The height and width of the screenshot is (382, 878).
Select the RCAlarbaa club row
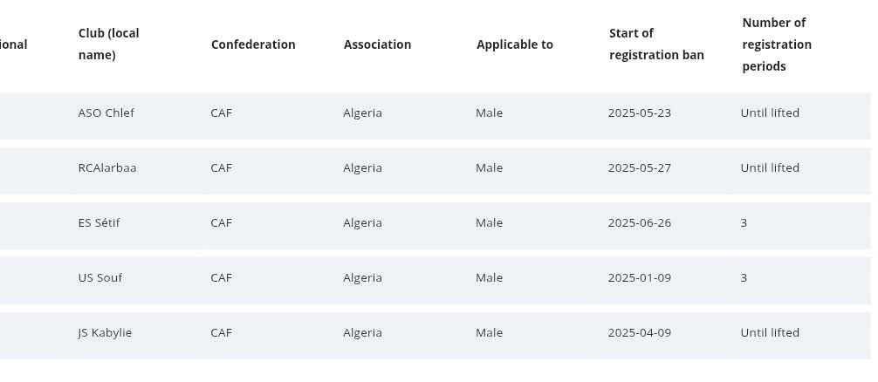coord(106,168)
